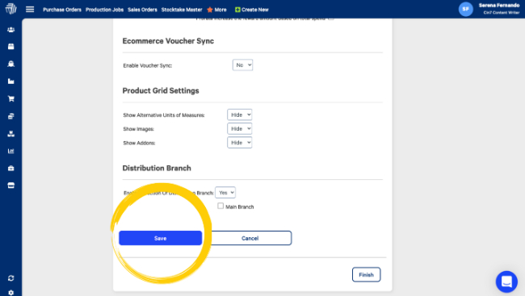Open the Show Images dropdown

click(239, 129)
